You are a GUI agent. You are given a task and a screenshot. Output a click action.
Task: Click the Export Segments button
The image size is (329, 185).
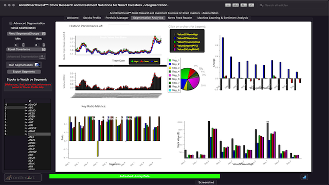click(x=24, y=72)
